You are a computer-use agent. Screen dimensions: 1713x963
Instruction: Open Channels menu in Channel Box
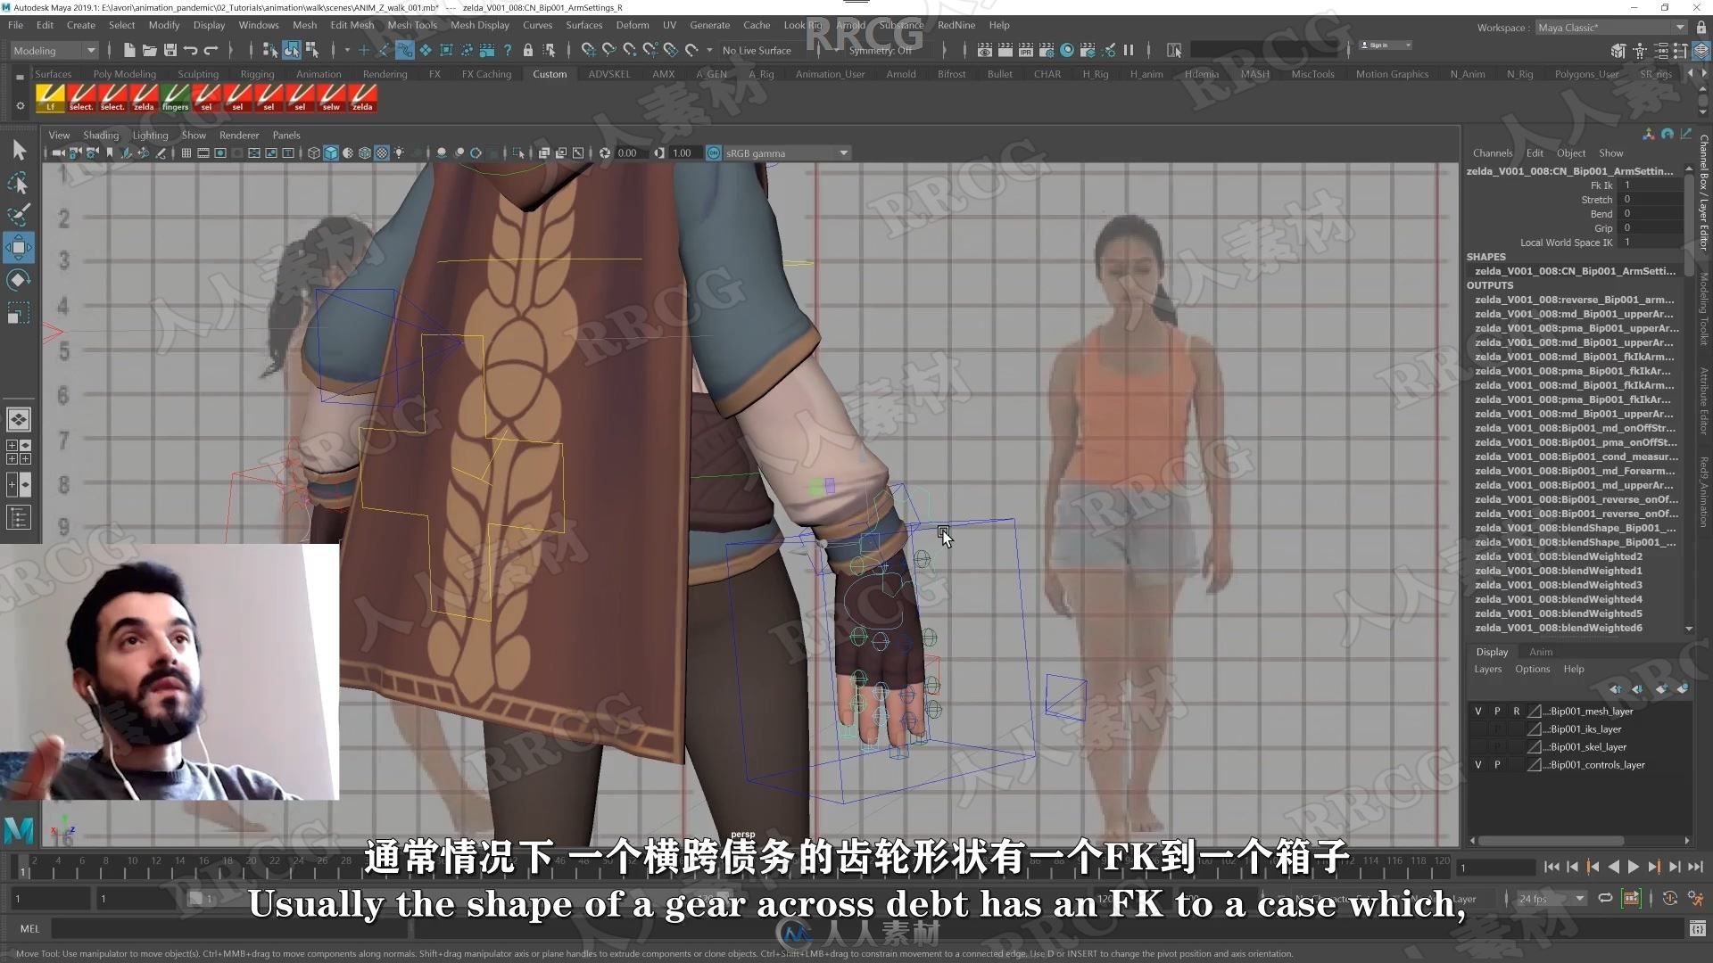click(x=1492, y=153)
